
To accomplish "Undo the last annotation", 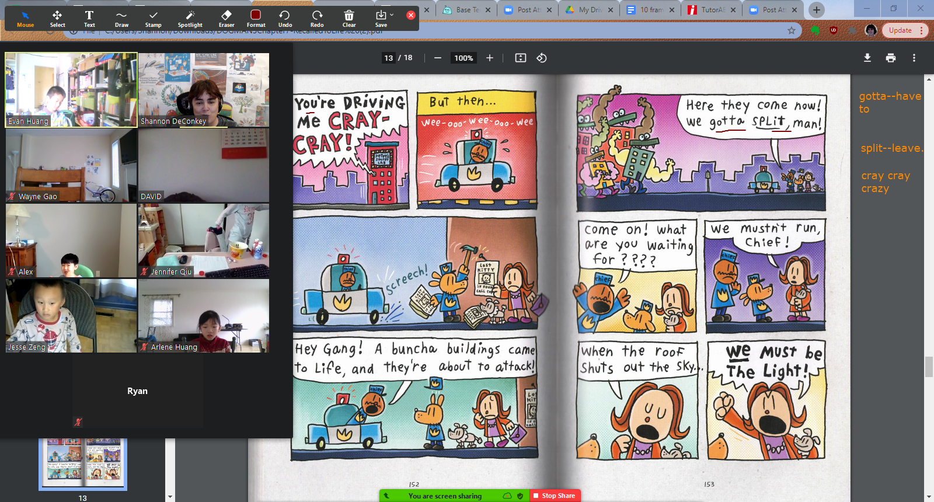I will [285, 19].
